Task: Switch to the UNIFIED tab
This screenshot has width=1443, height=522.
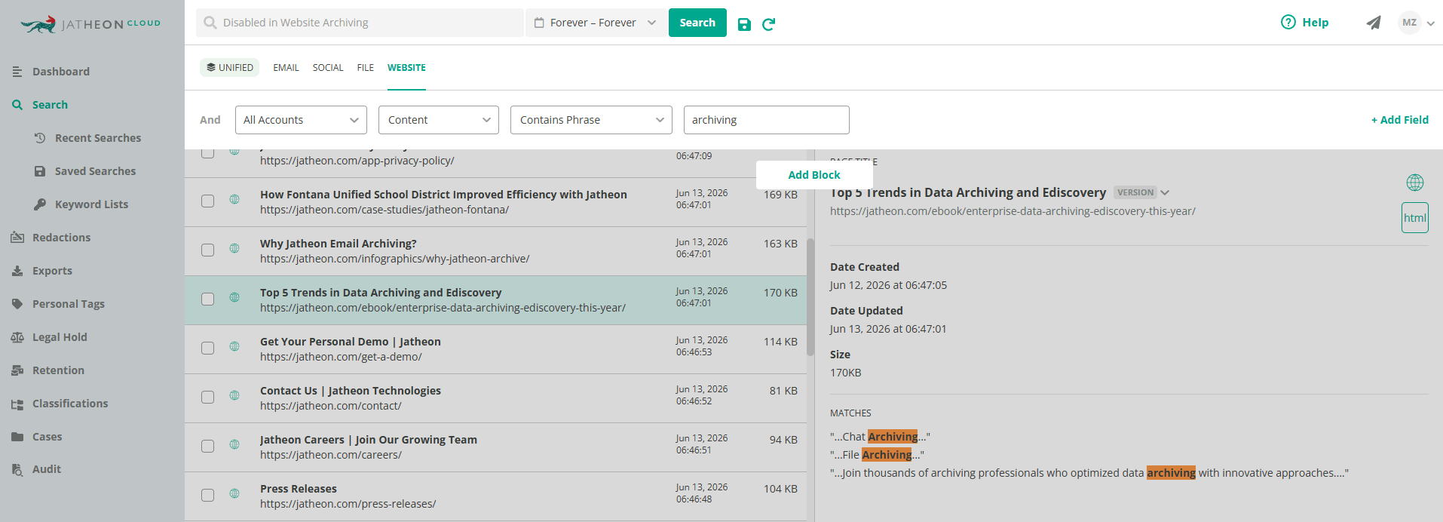Action: pos(229,68)
